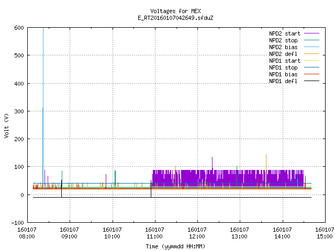Viewport: 335px width, 251px height.
Task: Click the x-axis tick 160107 12:00
Action: (197, 233)
